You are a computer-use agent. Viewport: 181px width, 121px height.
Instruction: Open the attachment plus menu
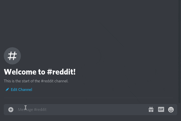(x=11, y=110)
